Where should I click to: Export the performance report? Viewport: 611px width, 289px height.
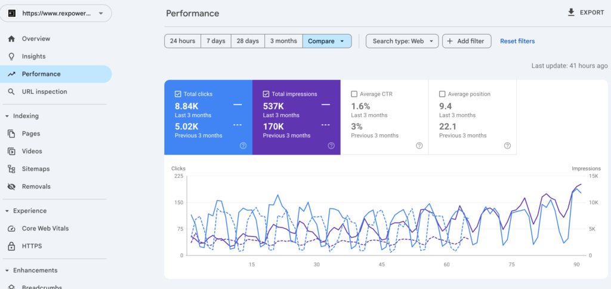585,13
